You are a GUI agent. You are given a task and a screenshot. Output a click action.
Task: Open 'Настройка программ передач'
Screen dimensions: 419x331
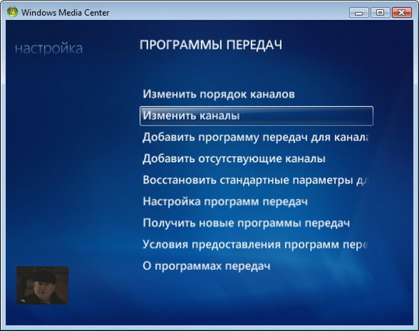(x=225, y=201)
